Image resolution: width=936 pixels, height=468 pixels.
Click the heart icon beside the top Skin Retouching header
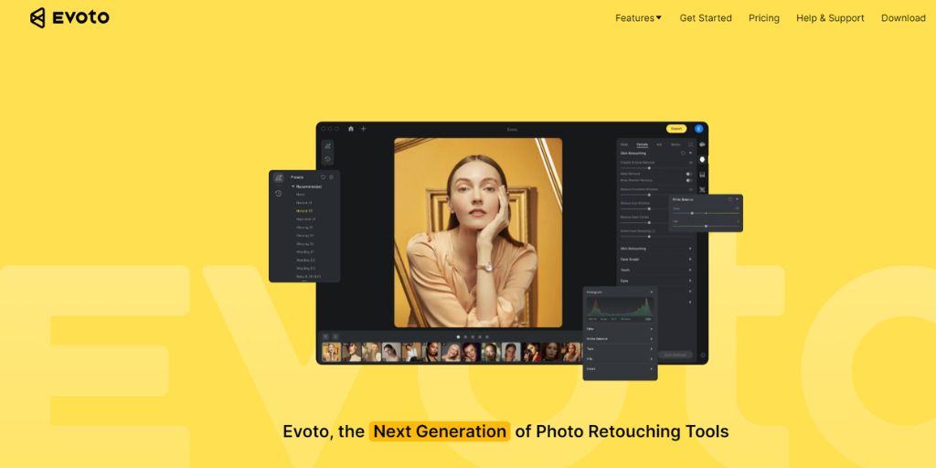(684, 153)
